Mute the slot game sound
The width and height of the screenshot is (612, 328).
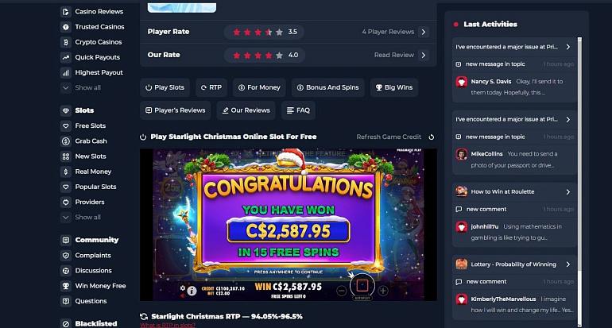click(x=183, y=295)
